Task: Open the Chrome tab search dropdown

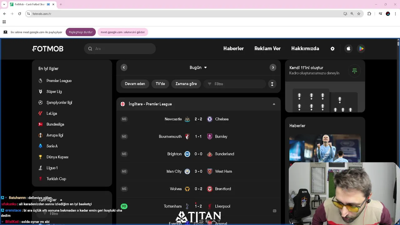Action: [4, 4]
